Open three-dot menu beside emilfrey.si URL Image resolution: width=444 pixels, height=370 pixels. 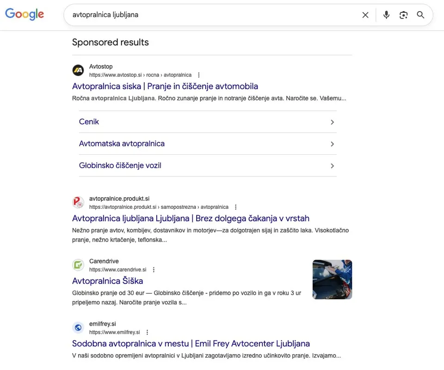pos(147,333)
